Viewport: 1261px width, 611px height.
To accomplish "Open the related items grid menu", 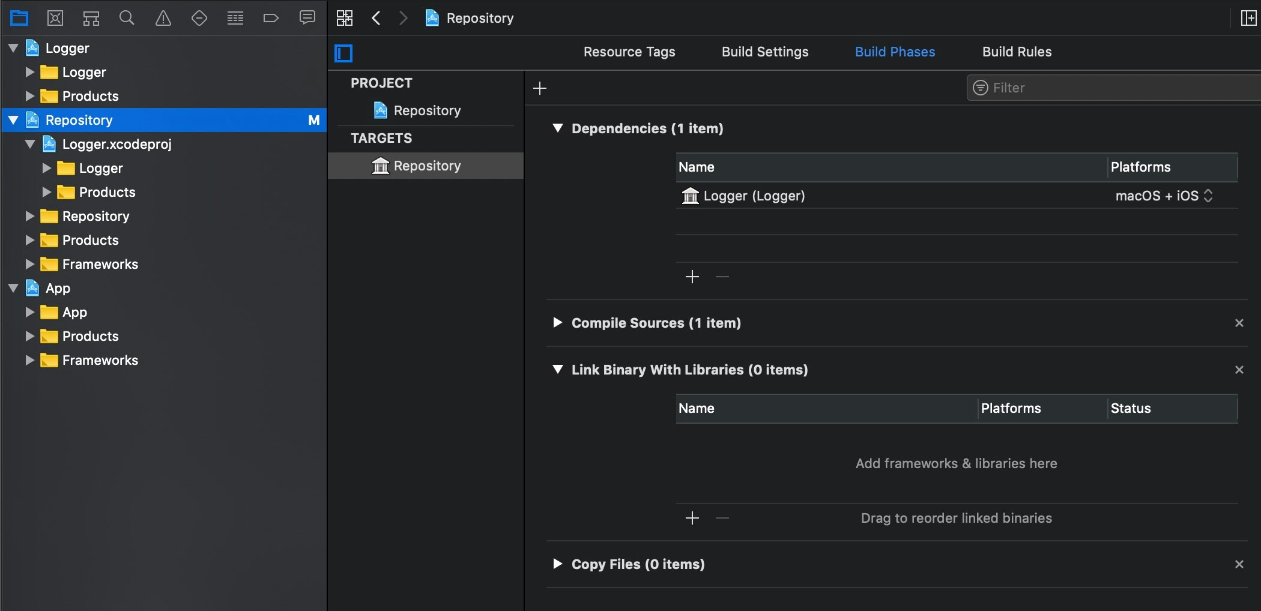I will 345,18.
